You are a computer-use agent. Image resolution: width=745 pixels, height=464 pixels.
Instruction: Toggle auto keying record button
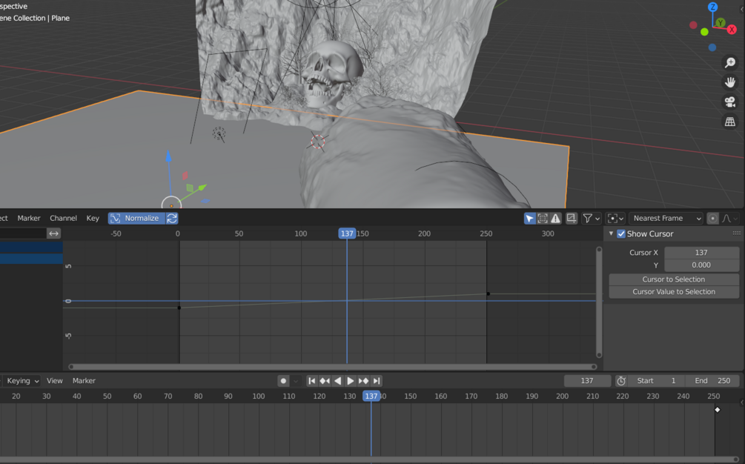point(283,381)
